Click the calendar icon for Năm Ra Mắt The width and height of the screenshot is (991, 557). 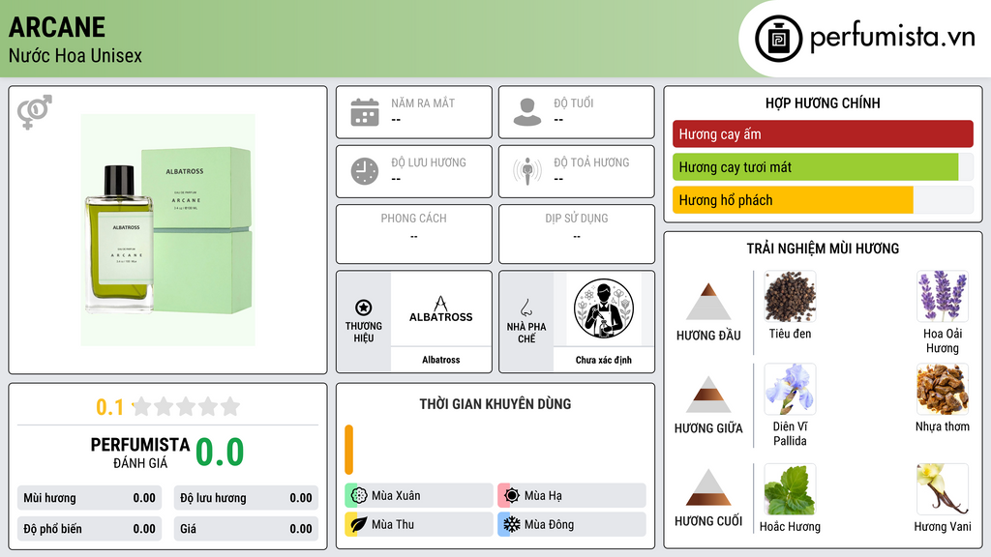pos(365,112)
